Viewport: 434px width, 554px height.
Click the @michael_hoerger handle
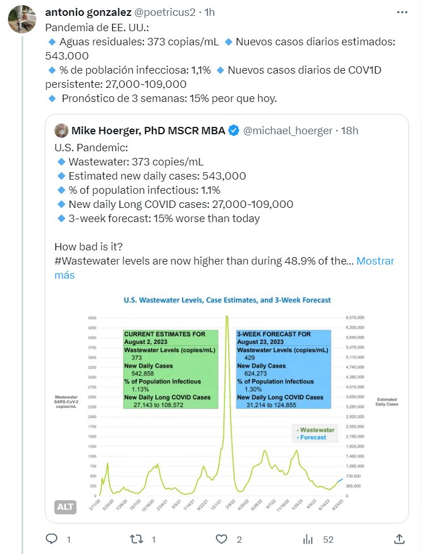(x=288, y=131)
